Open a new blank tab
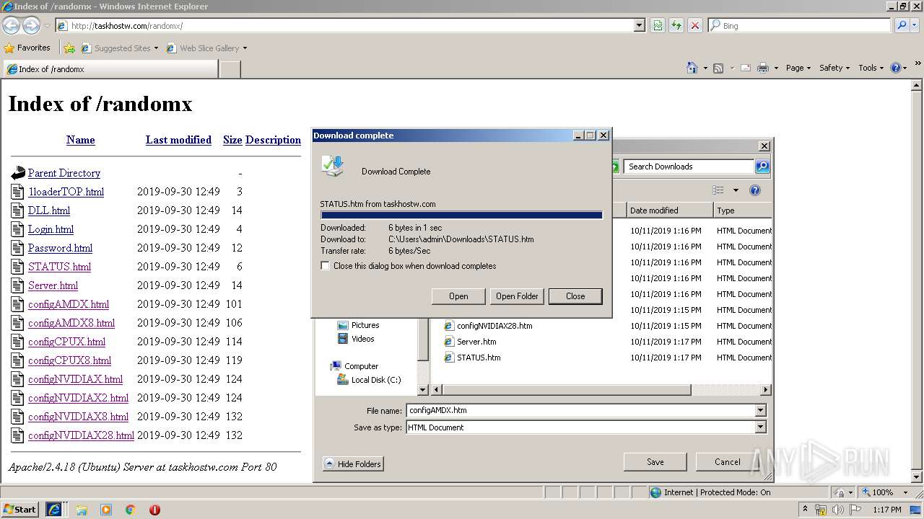Viewport: 924px width, 519px height. (230, 69)
